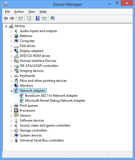135x160 pixels.
Task: Select Microsoft Kernel Debug Network Adapter
Action: [x=55, y=101]
